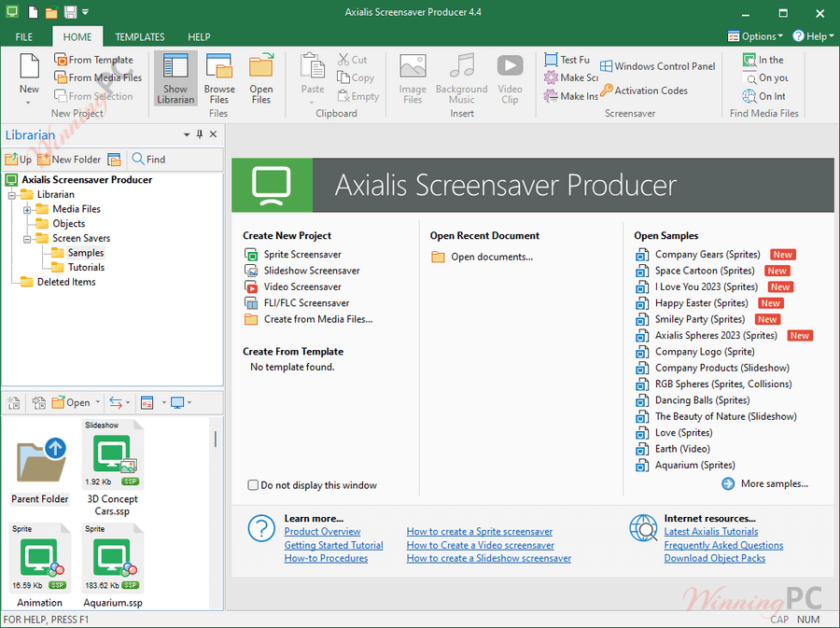Create project From Media Files
The width and height of the screenshot is (840, 628).
click(98, 77)
